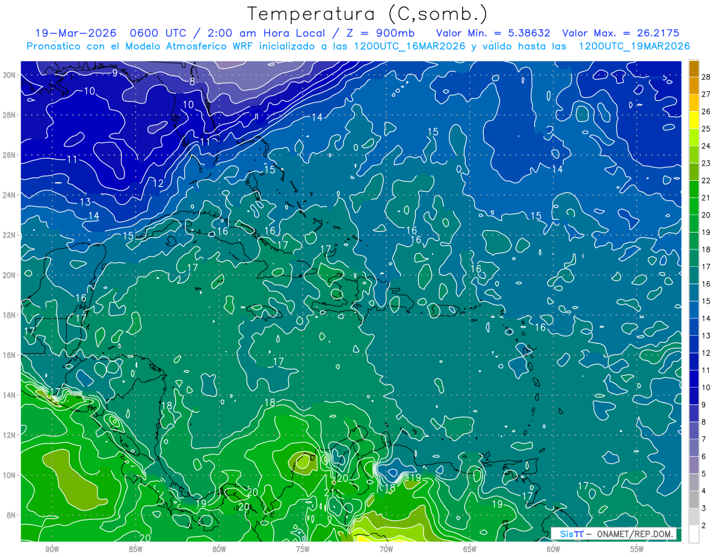Click the "12" contour label on map
The width and height of the screenshot is (722, 557).
pos(158,183)
